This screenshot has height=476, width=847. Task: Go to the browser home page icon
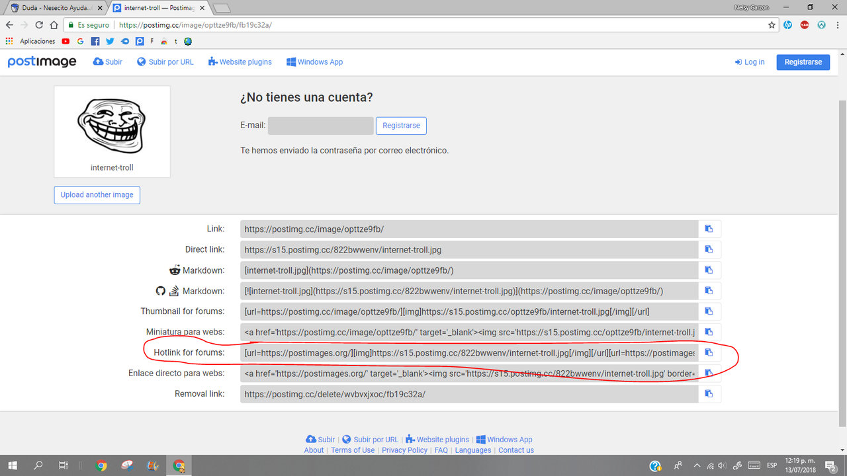click(x=55, y=25)
